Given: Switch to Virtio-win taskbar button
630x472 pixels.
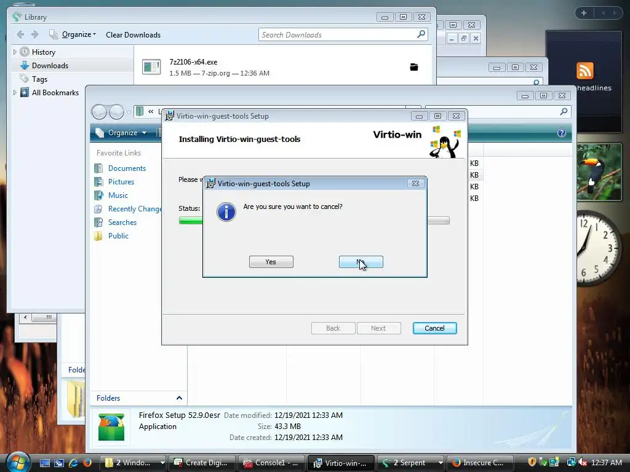Looking at the screenshot, I should click(341, 463).
